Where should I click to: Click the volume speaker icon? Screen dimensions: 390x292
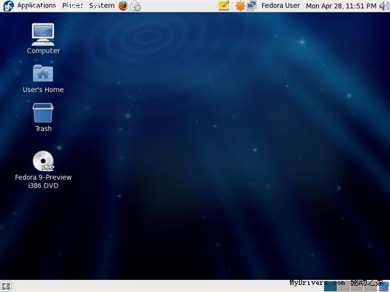(x=384, y=6)
